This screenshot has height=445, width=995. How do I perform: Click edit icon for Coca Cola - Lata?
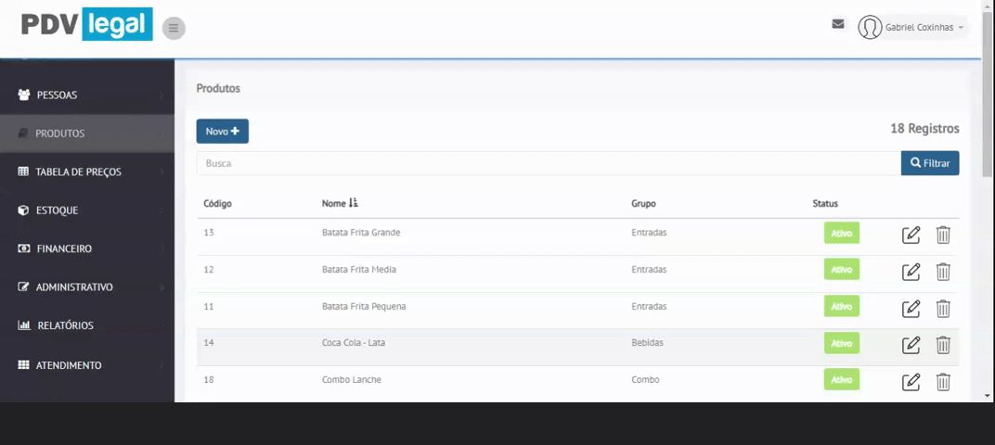pyautogui.click(x=911, y=345)
